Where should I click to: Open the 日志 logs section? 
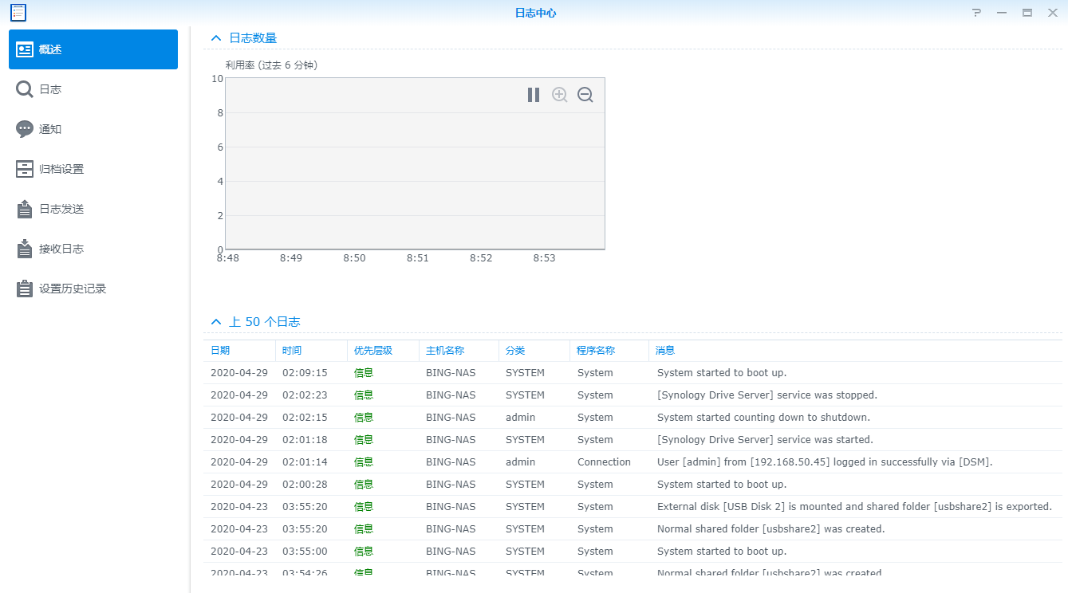point(93,89)
